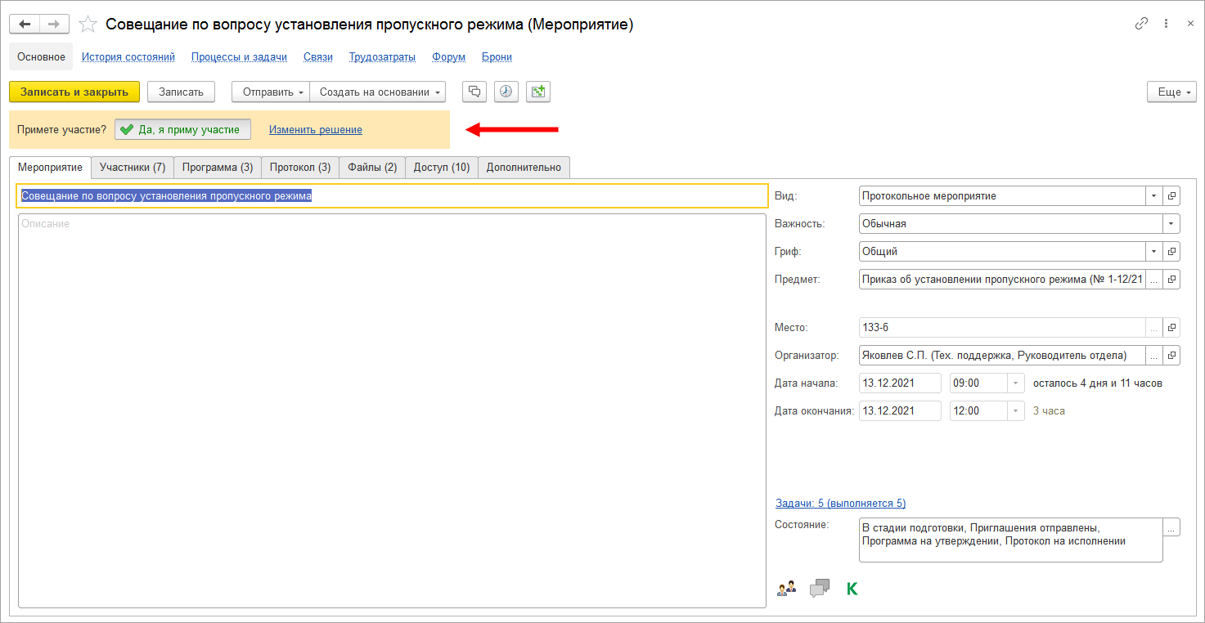Click the clock icon in toolbar
This screenshot has height=623, width=1205.
[x=506, y=92]
